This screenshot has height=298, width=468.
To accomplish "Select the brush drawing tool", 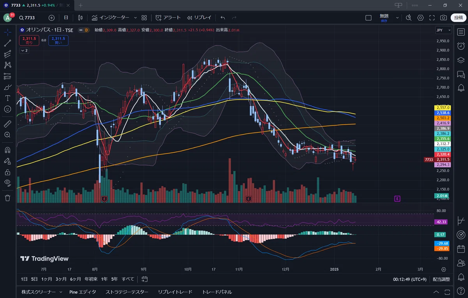I will [7, 87].
